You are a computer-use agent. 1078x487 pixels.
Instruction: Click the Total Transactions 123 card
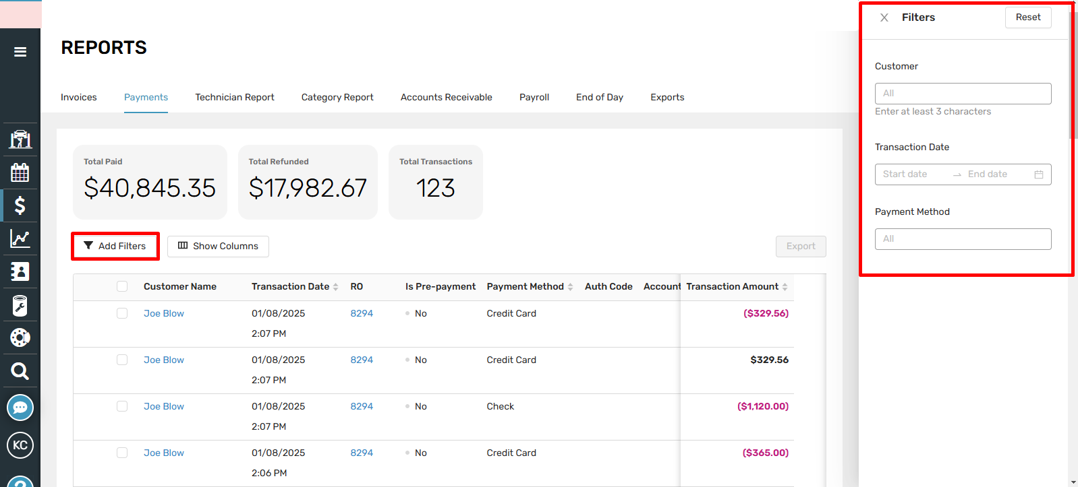tap(436, 182)
